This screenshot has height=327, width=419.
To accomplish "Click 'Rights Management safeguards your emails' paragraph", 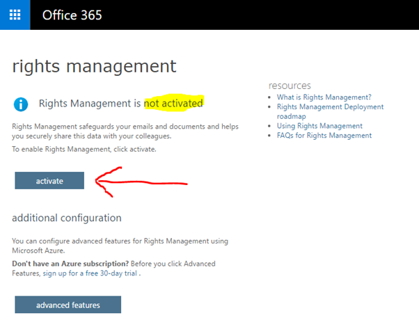I will click(125, 131).
